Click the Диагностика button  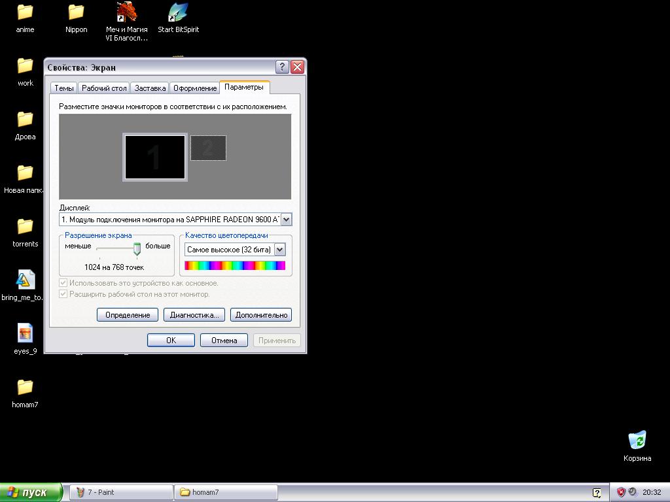pos(194,315)
